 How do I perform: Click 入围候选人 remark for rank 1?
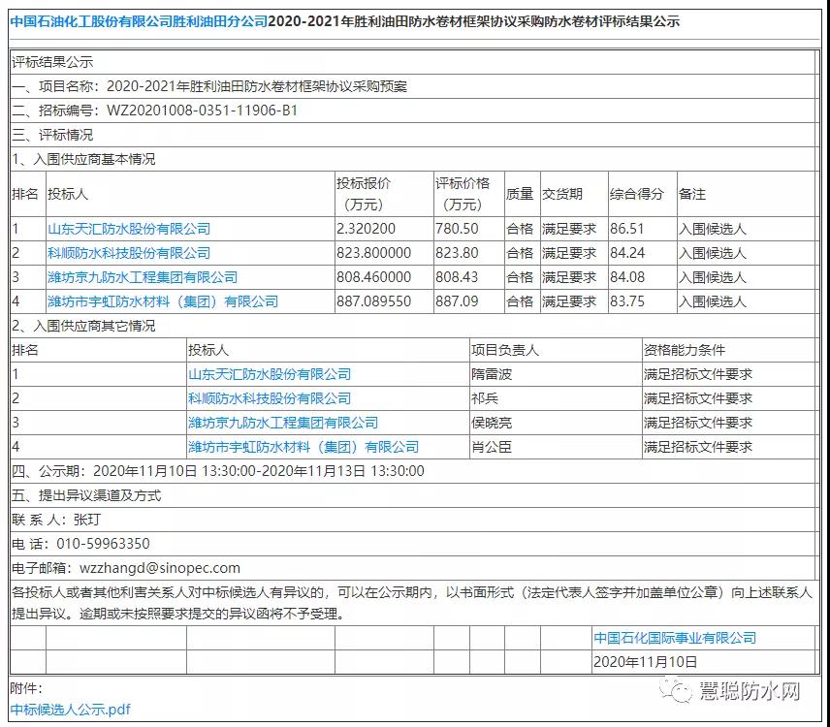point(712,229)
